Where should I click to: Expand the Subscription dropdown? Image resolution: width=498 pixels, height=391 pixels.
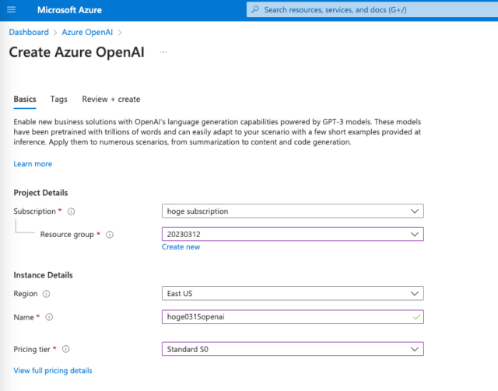tap(293, 211)
